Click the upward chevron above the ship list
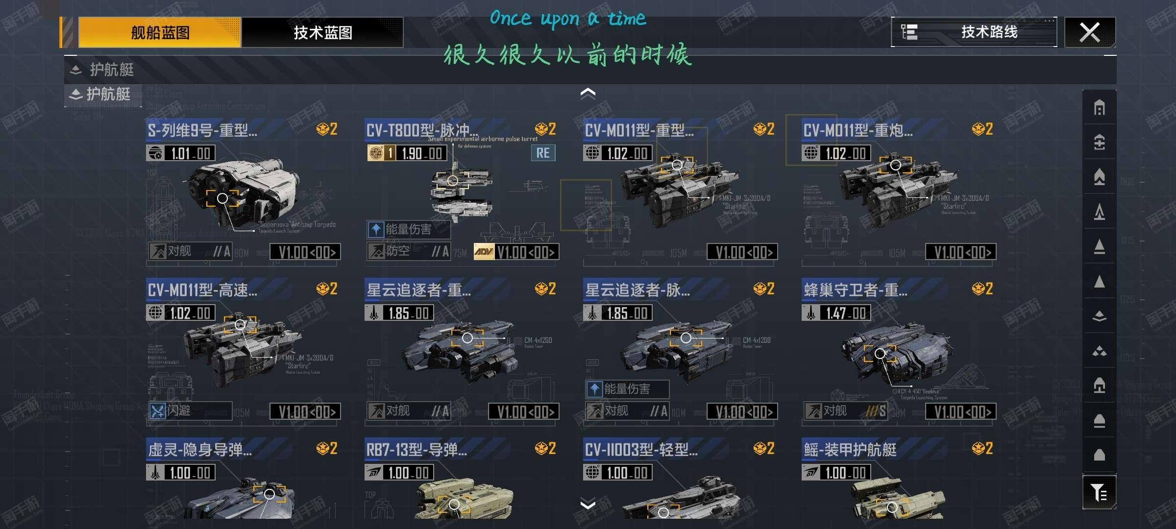The image size is (1176, 529). [588, 93]
